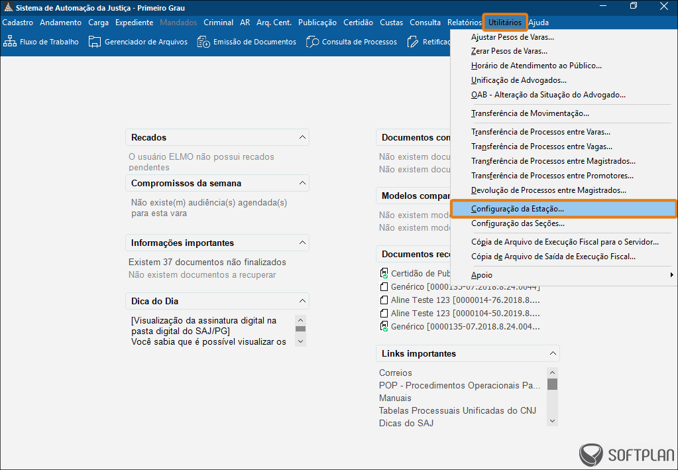Open the Certidão menu

[358, 23]
